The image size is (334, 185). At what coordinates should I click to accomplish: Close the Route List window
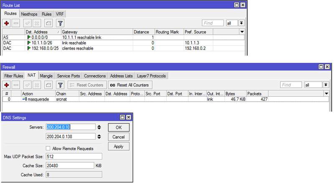243,5
